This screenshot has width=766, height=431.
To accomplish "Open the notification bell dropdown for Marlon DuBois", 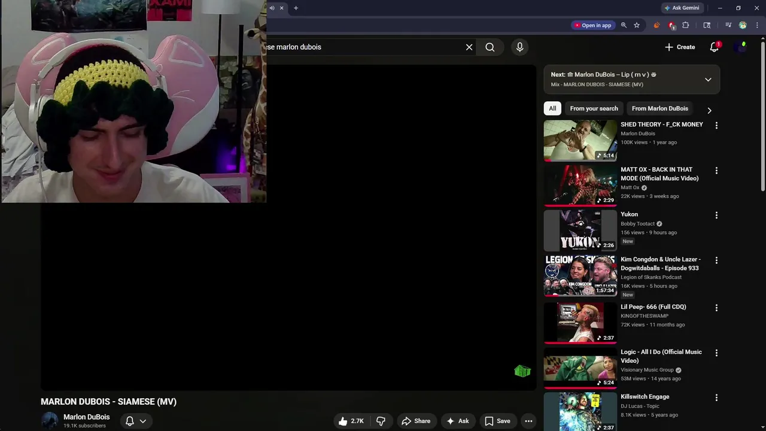I will click(x=136, y=421).
